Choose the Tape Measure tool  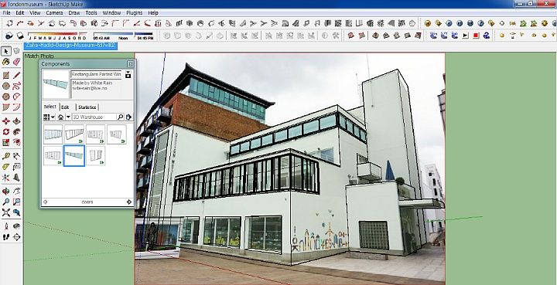(x=6, y=156)
